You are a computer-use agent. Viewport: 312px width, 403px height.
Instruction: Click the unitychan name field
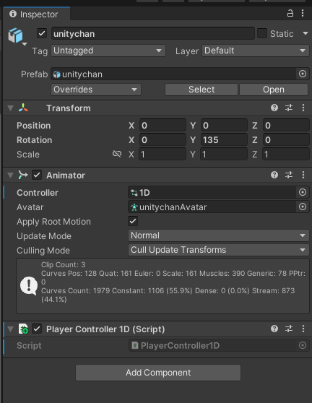pos(153,34)
